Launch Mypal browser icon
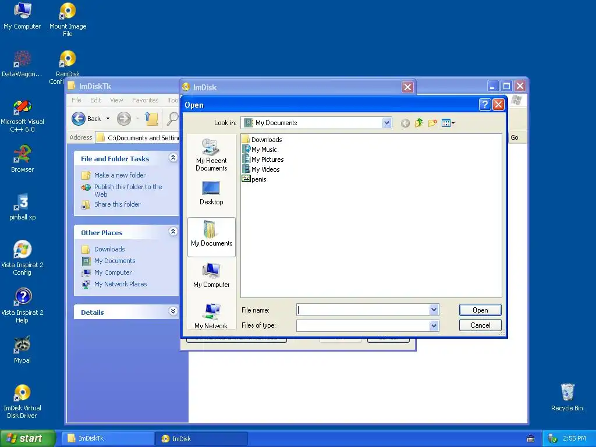The height and width of the screenshot is (447, 596). click(x=22, y=350)
